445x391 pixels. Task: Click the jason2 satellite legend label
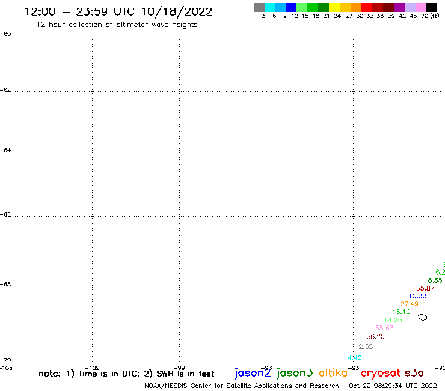pos(253,374)
